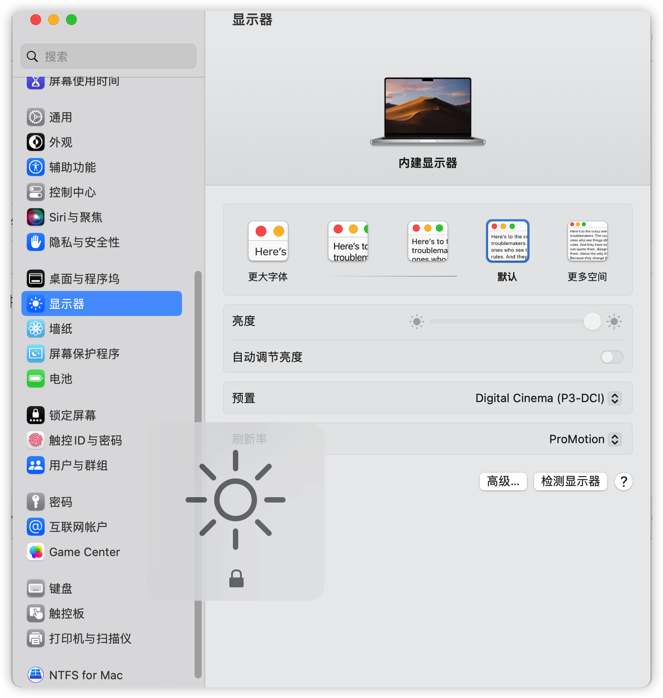The image size is (663, 698).
Task: Click the Game Center bubbles icon
Action: 36,552
